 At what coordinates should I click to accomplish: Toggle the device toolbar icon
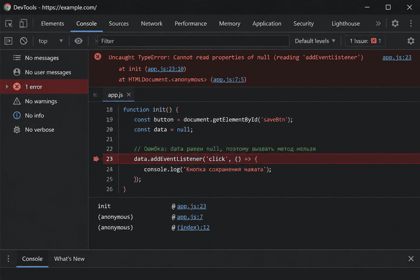[x=24, y=24]
